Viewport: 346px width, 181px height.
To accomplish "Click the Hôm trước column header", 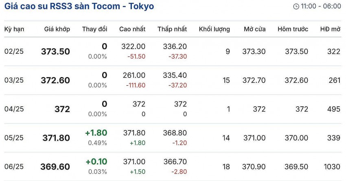I will click(293, 29).
